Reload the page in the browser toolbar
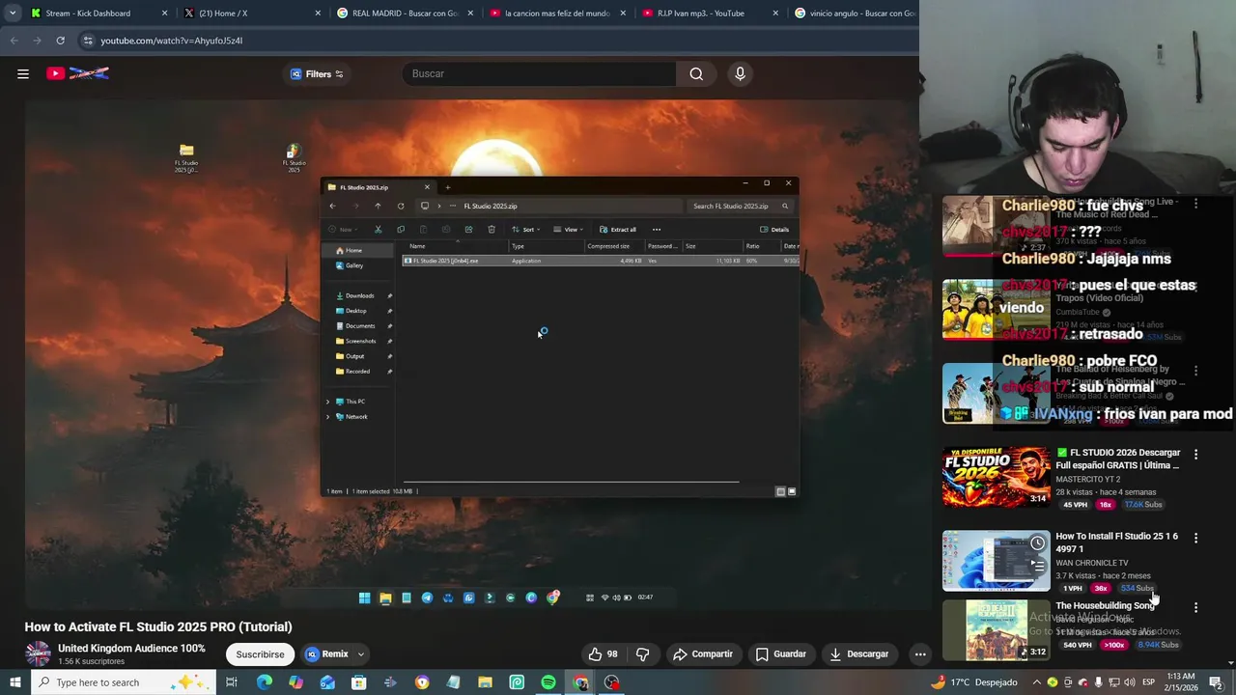 [60, 41]
